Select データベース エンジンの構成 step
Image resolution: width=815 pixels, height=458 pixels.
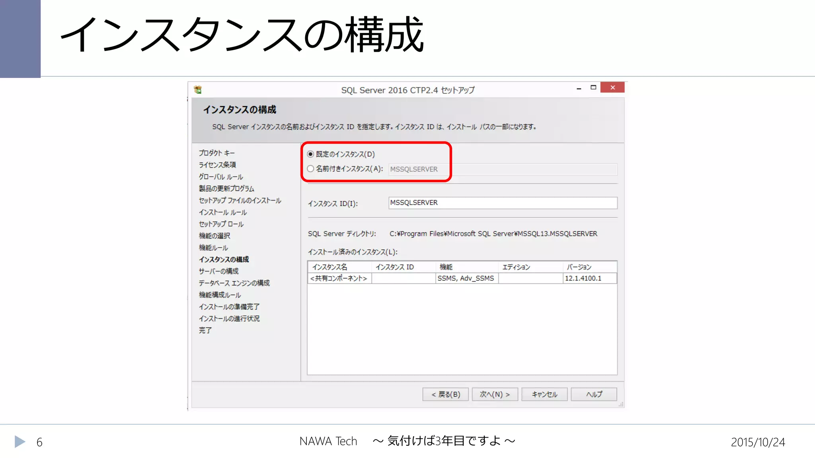click(234, 283)
